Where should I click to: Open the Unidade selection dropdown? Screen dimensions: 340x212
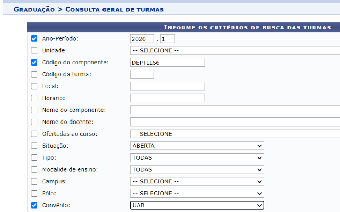click(234, 50)
